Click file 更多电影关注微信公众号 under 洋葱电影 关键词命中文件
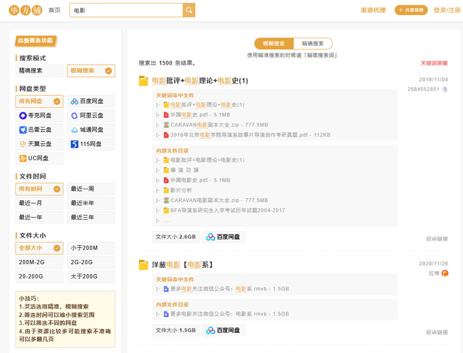Viewport: 463px width, 353px height. (229, 289)
